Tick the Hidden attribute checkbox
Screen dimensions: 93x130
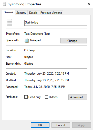[x=46, y=97]
